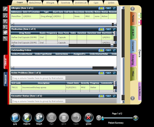Click the refresh icon in Allergies header

(x=114, y=8)
